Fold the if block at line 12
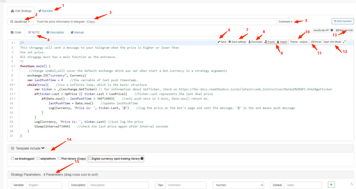Image resolution: width=356 pixels, height=189 pixels. click(15, 94)
